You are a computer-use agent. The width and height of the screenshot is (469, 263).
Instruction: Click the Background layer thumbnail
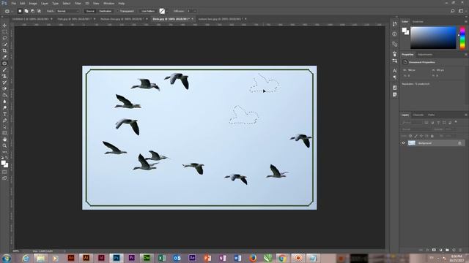(412, 143)
